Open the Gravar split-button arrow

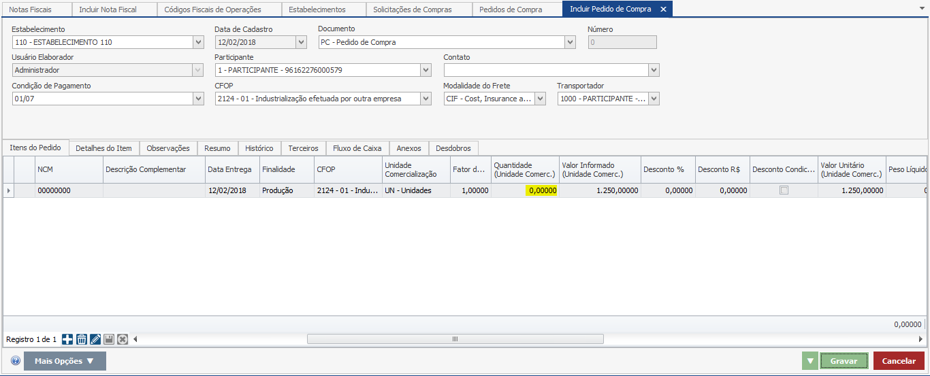809,361
